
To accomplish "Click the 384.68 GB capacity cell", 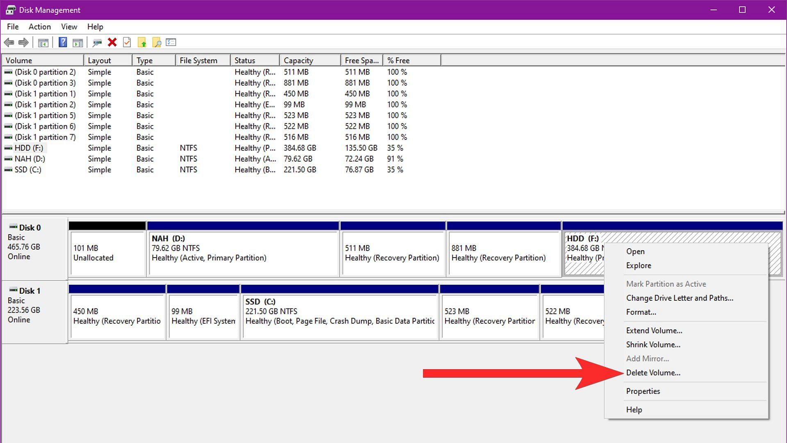I will 300,148.
